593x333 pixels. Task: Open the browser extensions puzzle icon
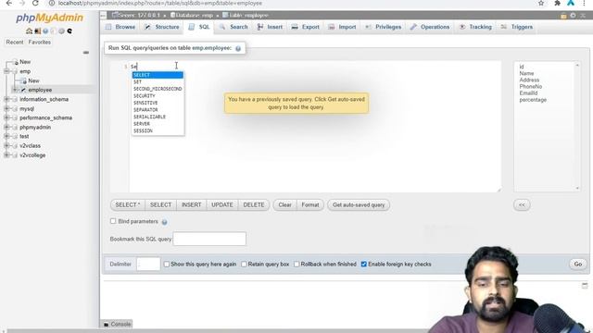pyautogui.click(x=557, y=3)
